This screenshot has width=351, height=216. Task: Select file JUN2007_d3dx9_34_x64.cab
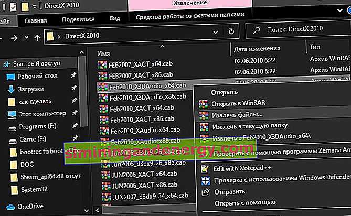click(150, 197)
